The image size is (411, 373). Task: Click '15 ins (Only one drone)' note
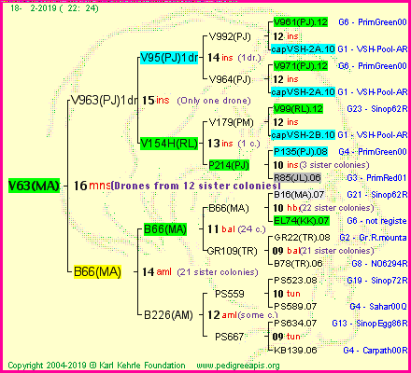click(x=196, y=101)
